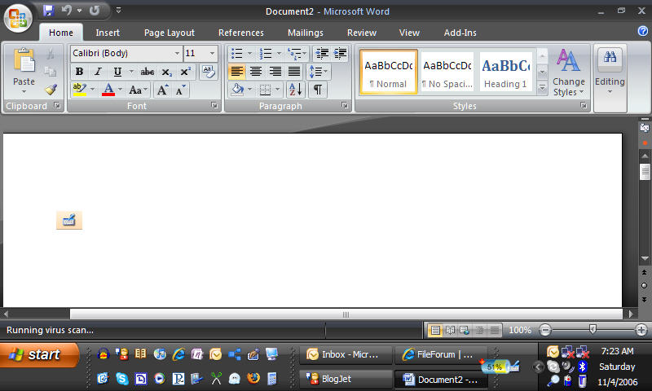
Task: Show paragraph marks with pilcrow button
Action: [x=318, y=90]
